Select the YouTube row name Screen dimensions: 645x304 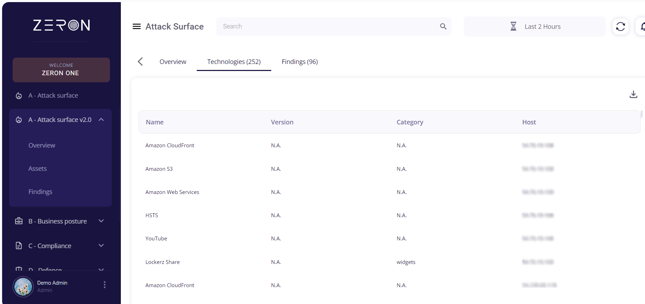[156, 238]
